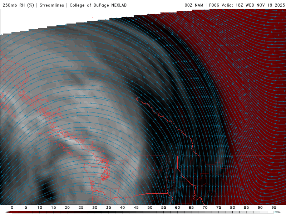Click the "Streamlines" label in header

(52, 5)
